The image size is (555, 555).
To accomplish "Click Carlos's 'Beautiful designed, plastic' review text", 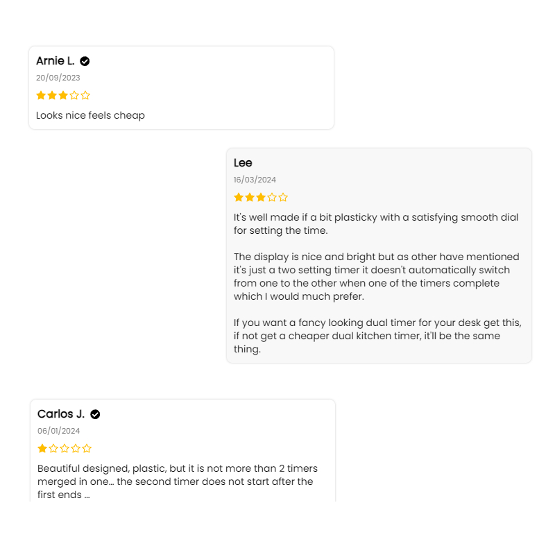I will pos(178,481).
